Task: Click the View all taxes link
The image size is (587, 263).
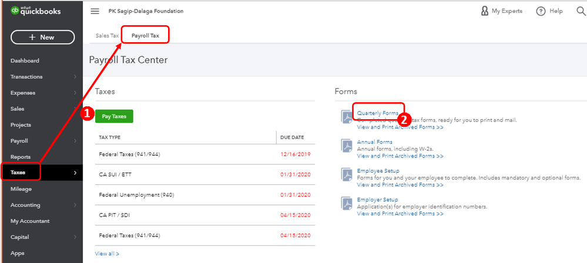Action: (x=107, y=254)
